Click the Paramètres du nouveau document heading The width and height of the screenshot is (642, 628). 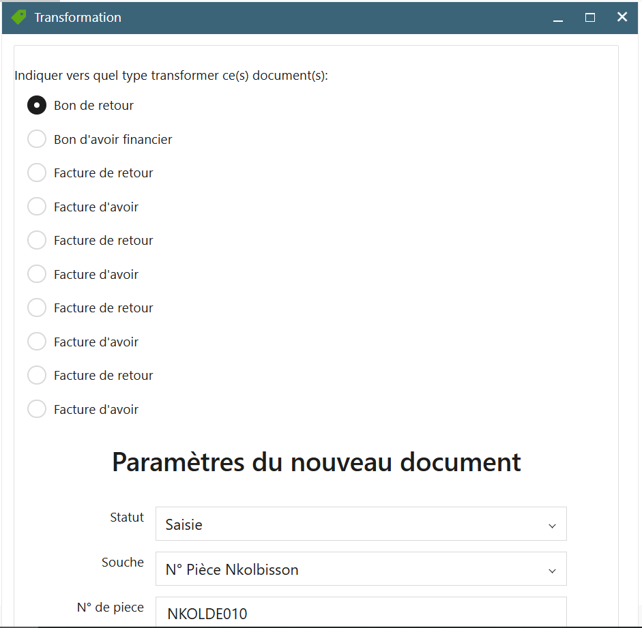(317, 462)
